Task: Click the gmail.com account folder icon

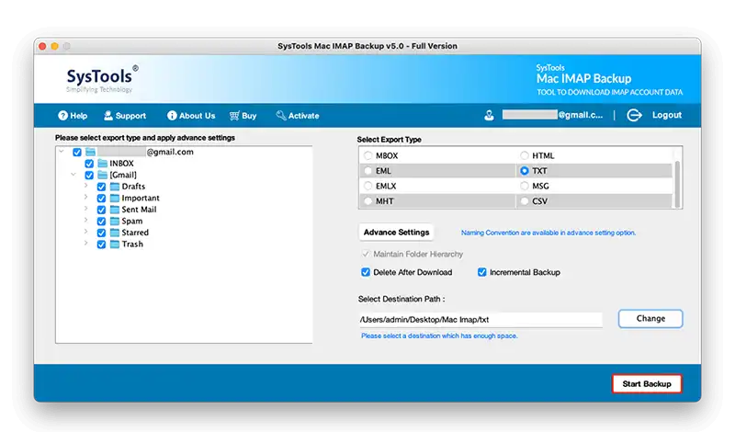Action: [x=90, y=152]
